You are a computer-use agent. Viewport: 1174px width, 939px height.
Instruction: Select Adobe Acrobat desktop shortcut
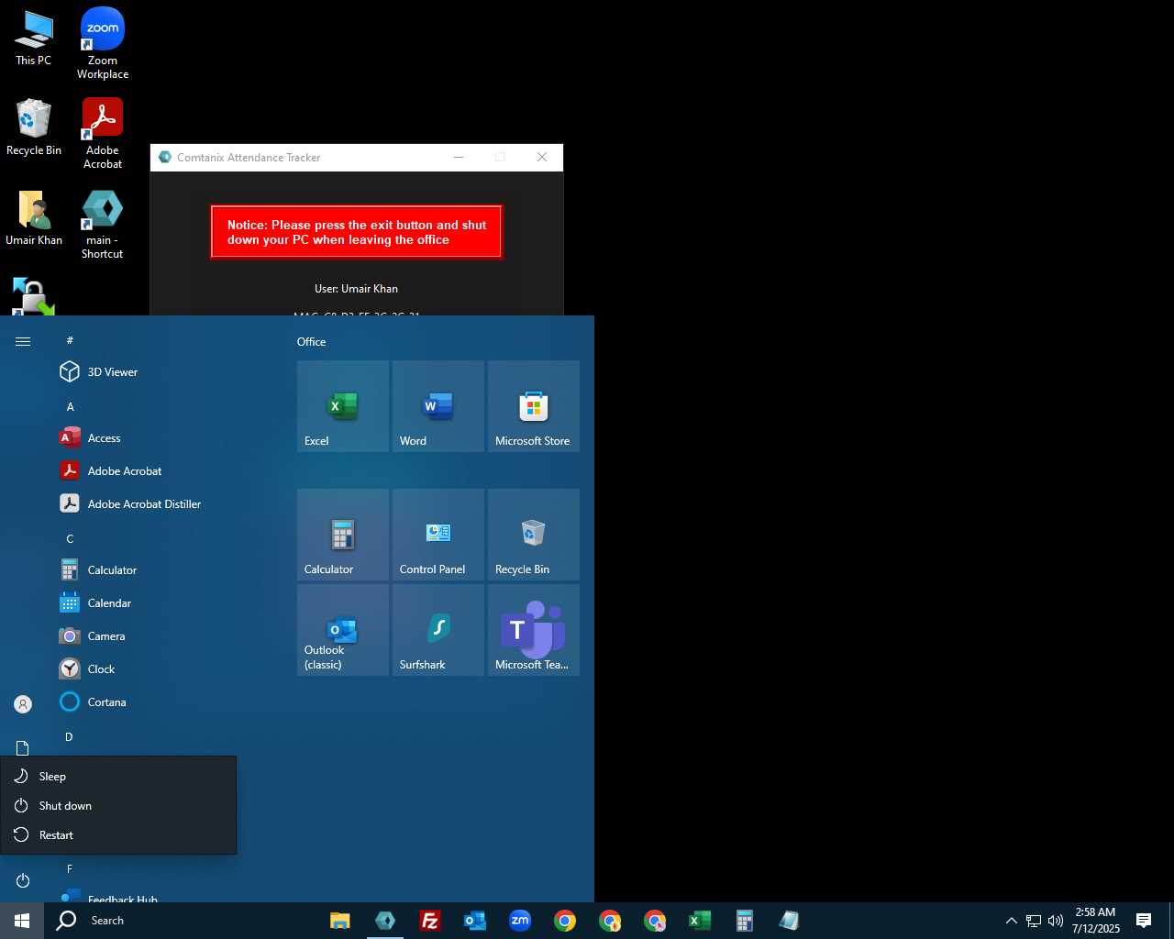pyautogui.click(x=103, y=134)
